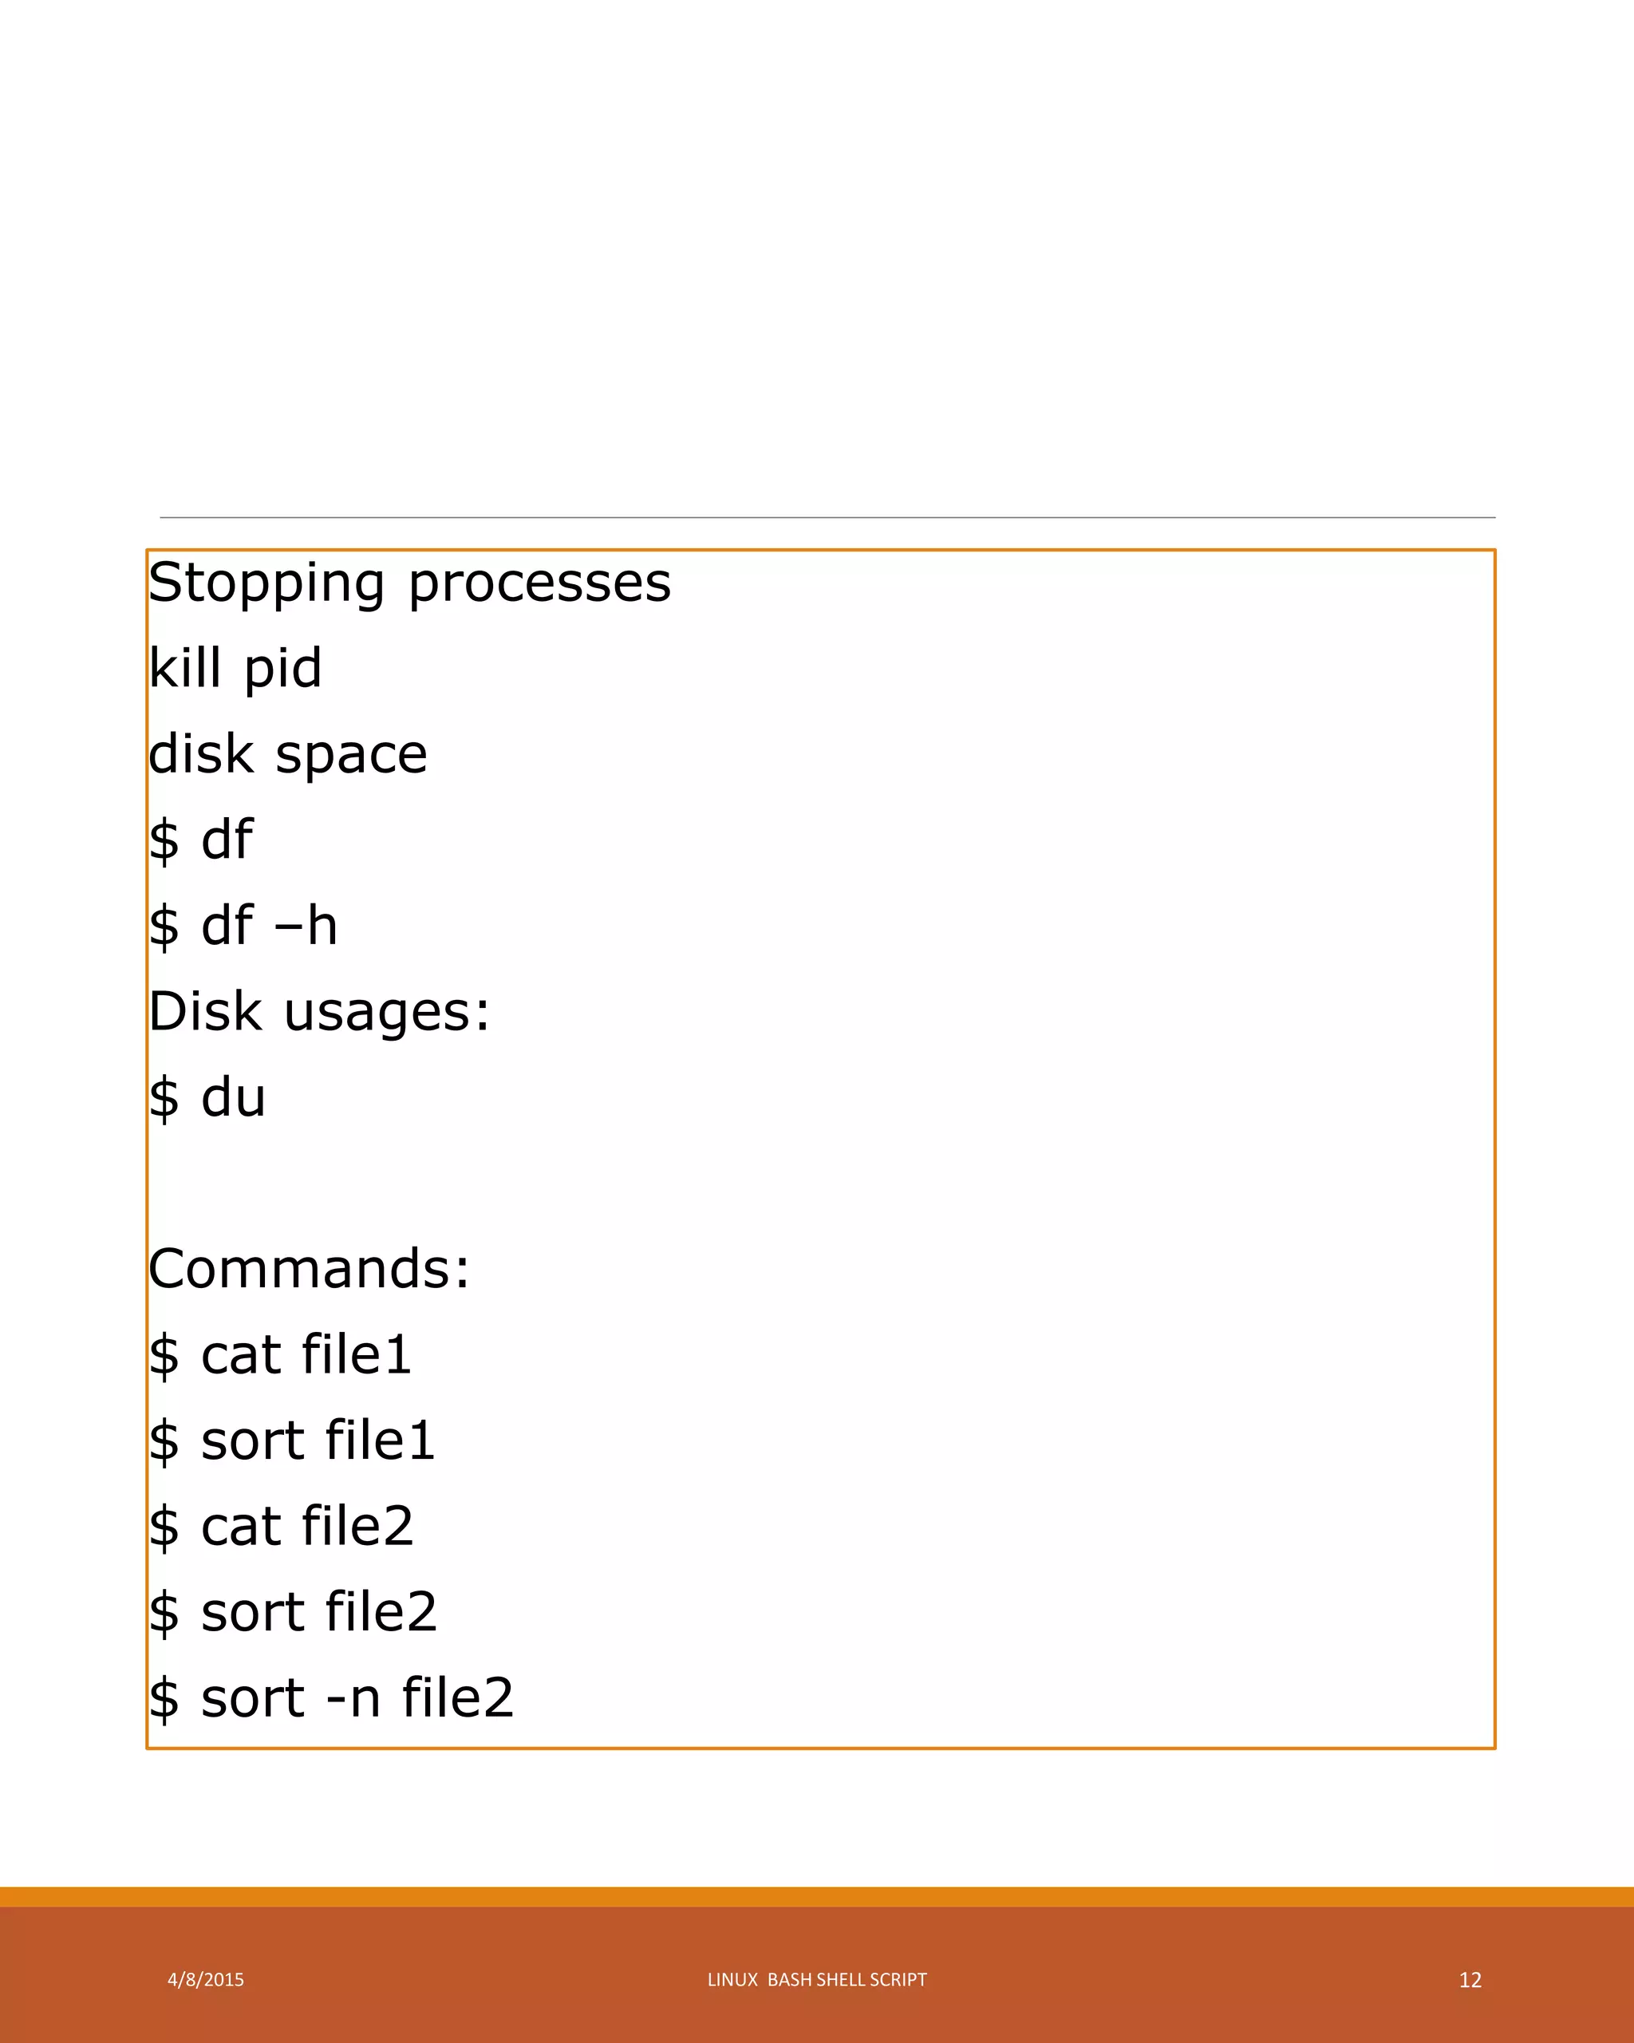Select the 'disk space' text line

288,754
